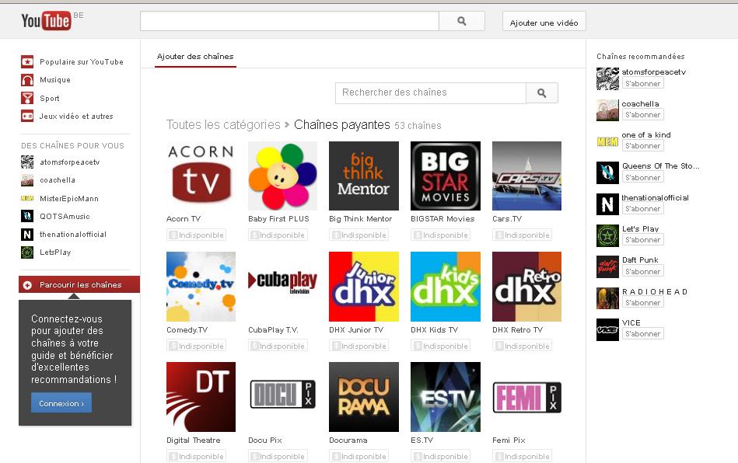The height and width of the screenshot is (463, 738).
Task: Open the Musique section label
Action: (55, 80)
